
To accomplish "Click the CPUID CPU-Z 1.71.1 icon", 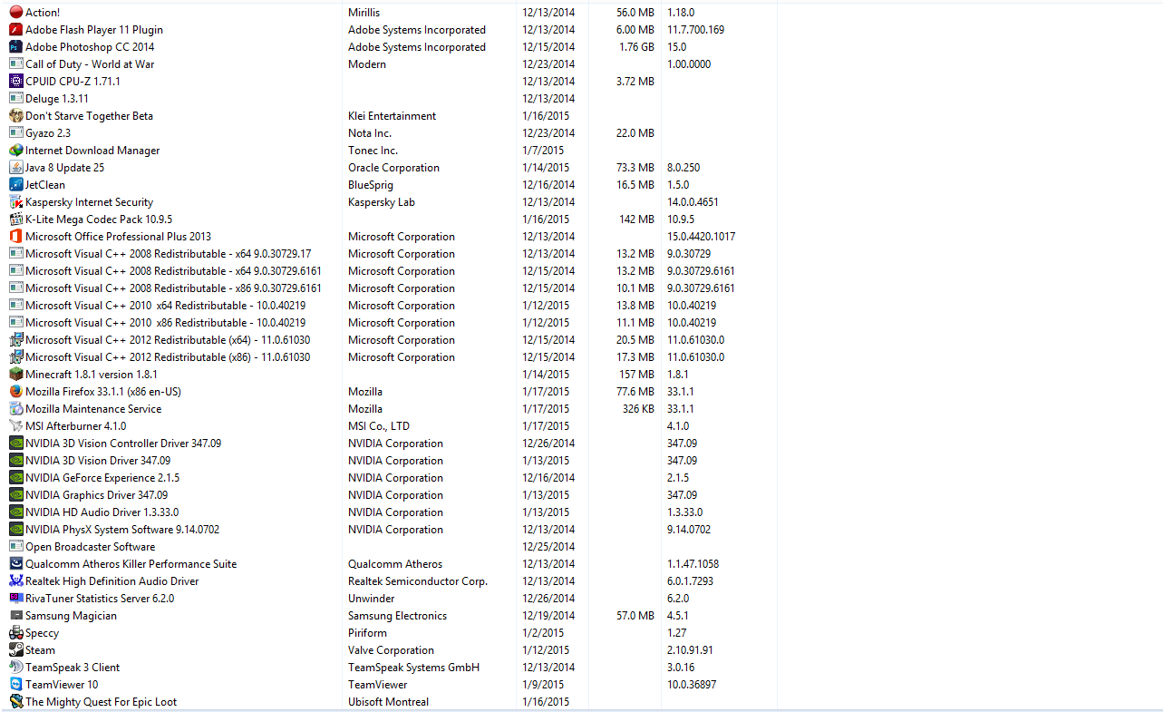I will pos(16,82).
